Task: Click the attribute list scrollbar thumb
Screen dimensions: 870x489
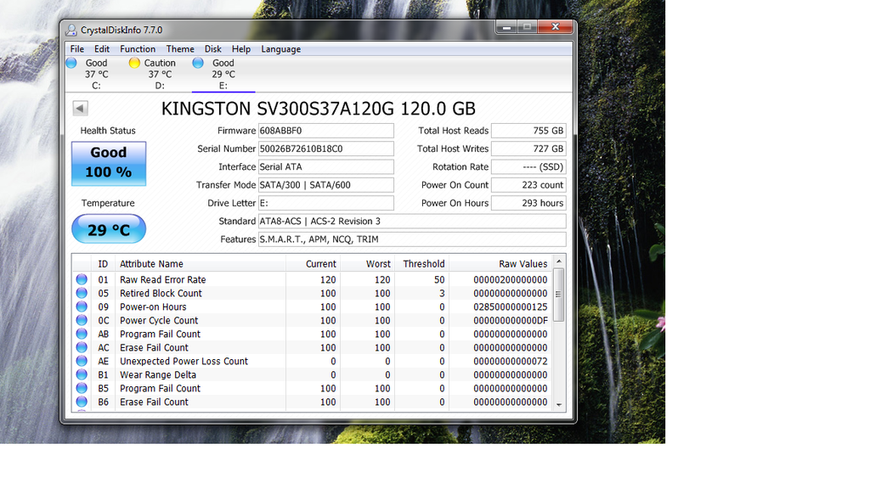Action: [559, 295]
